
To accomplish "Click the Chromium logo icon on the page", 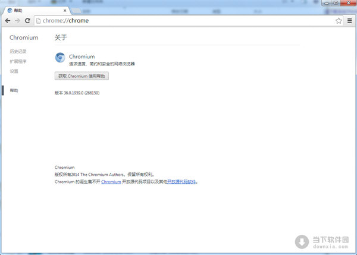I will [60, 58].
